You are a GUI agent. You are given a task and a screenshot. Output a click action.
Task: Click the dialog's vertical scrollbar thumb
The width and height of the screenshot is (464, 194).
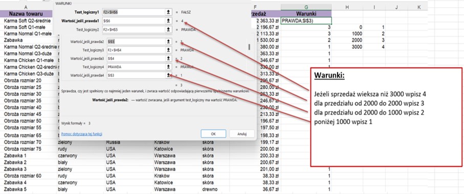pos(249,47)
